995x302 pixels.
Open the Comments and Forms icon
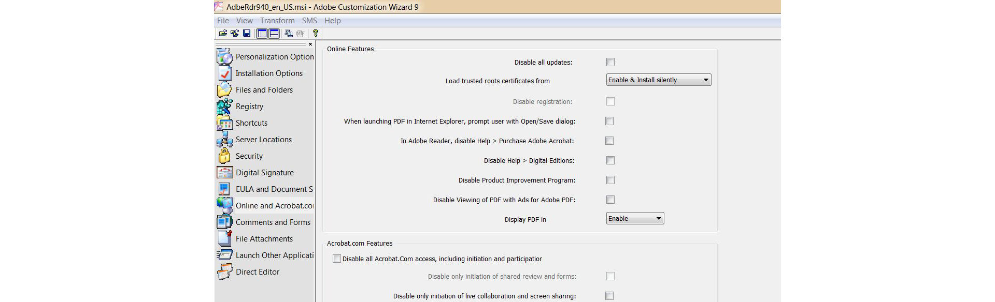tap(224, 222)
